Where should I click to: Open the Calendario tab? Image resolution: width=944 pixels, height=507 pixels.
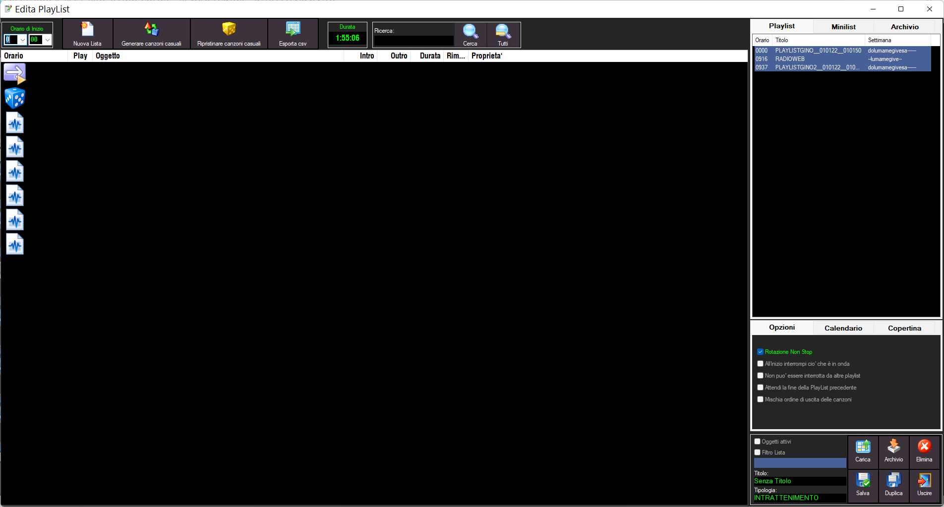click(843, 328)
